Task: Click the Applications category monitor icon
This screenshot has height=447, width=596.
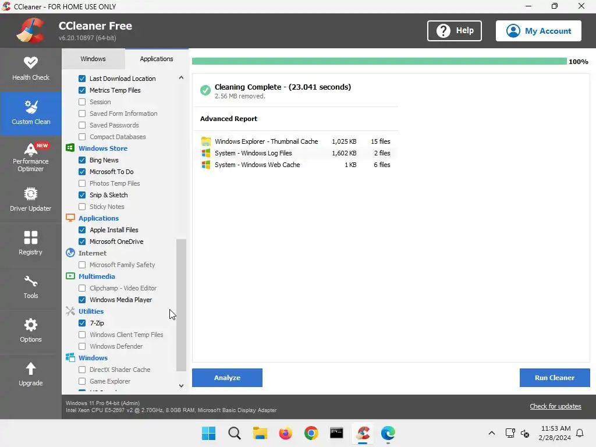Action: 70,218
